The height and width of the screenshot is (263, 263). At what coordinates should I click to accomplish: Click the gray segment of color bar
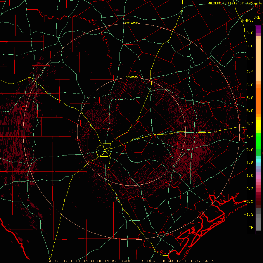258,220
